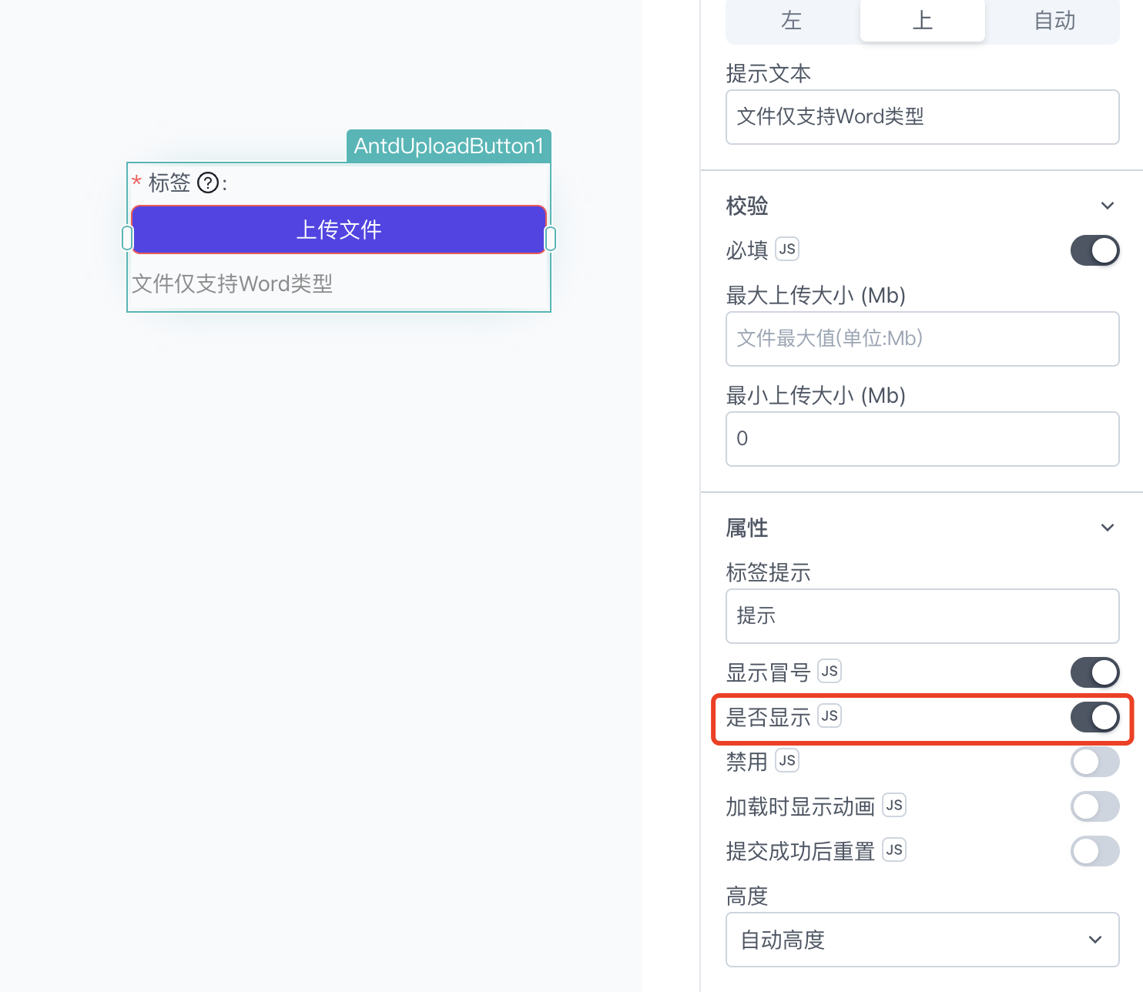Viewport: 1143px width, 992px height.
Task: Click the 校验 section heading
Action: point(747,206)
